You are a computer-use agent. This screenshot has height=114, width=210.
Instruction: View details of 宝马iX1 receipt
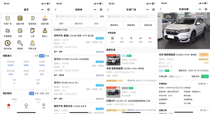click(100, 75)
